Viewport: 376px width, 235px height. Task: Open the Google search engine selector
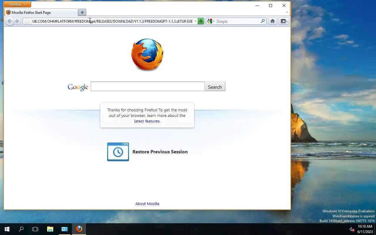pyautogui.click(x=211, y=21)
